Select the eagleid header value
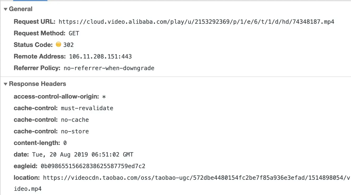The width and height of the screenshot is (351, 195). pos(93,166)
